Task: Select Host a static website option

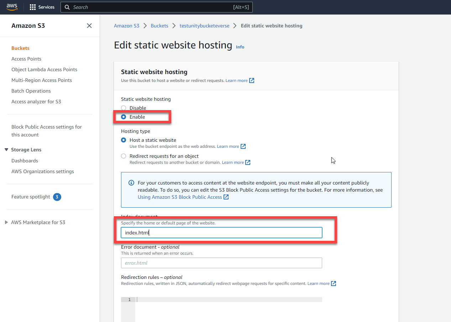Action: pos(124,140)
